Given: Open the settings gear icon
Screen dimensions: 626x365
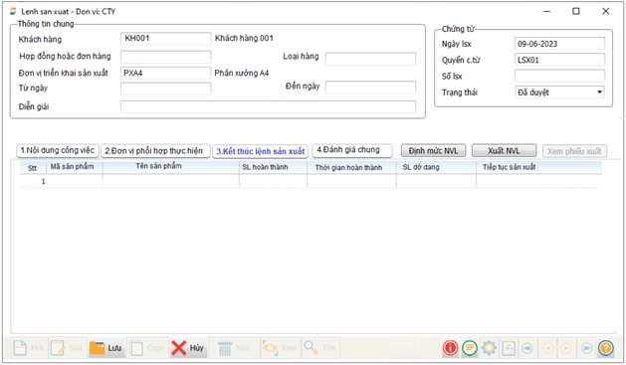Looking at the screenshot, I should (489, 348).
